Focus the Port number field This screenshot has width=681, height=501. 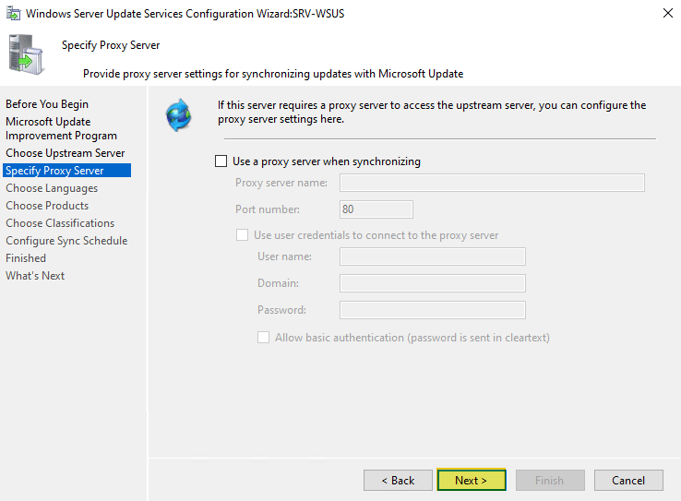pos(376,209)
